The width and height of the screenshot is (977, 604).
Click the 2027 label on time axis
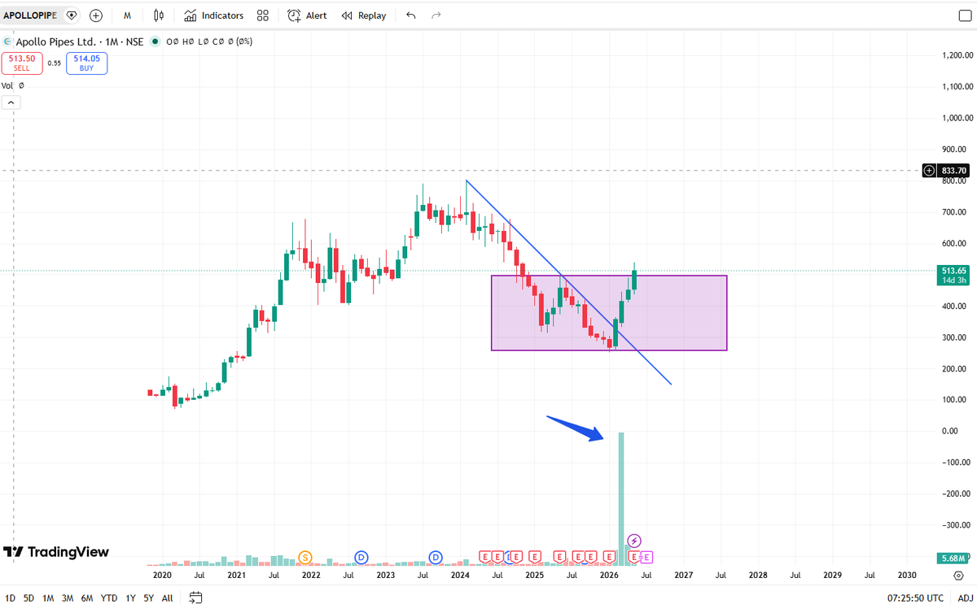pos(683,575)
